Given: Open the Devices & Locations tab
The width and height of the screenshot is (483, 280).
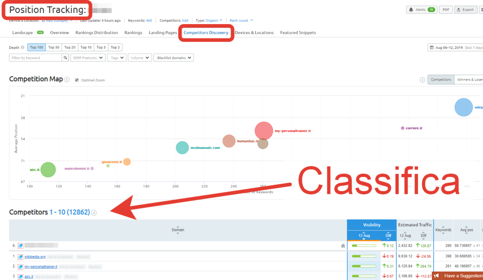Looking at the screenshot, I should [254, 33].
